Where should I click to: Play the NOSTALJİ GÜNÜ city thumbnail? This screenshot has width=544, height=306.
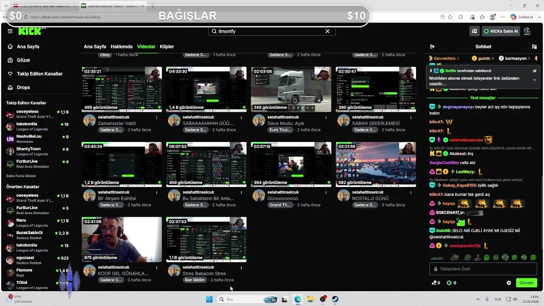[376, 164]
